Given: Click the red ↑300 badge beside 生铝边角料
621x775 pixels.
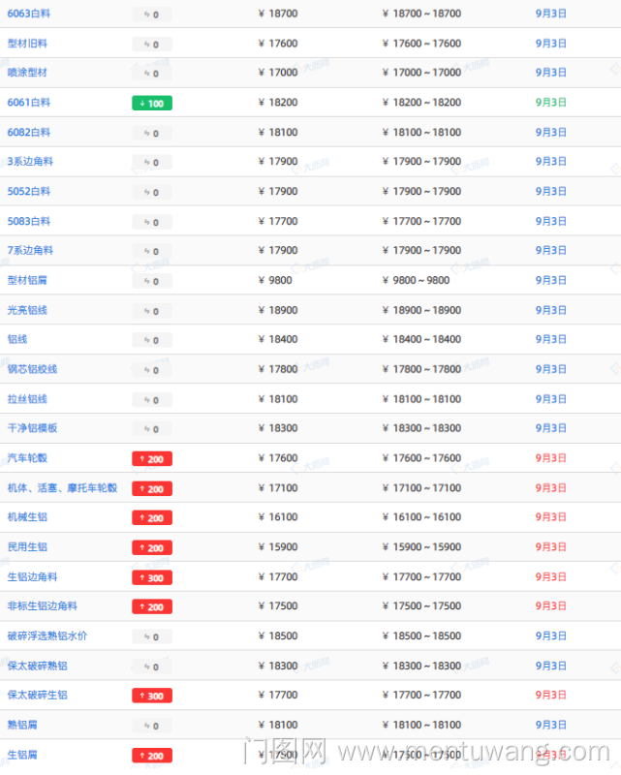Looking at the screenshot, I should 151,578.
